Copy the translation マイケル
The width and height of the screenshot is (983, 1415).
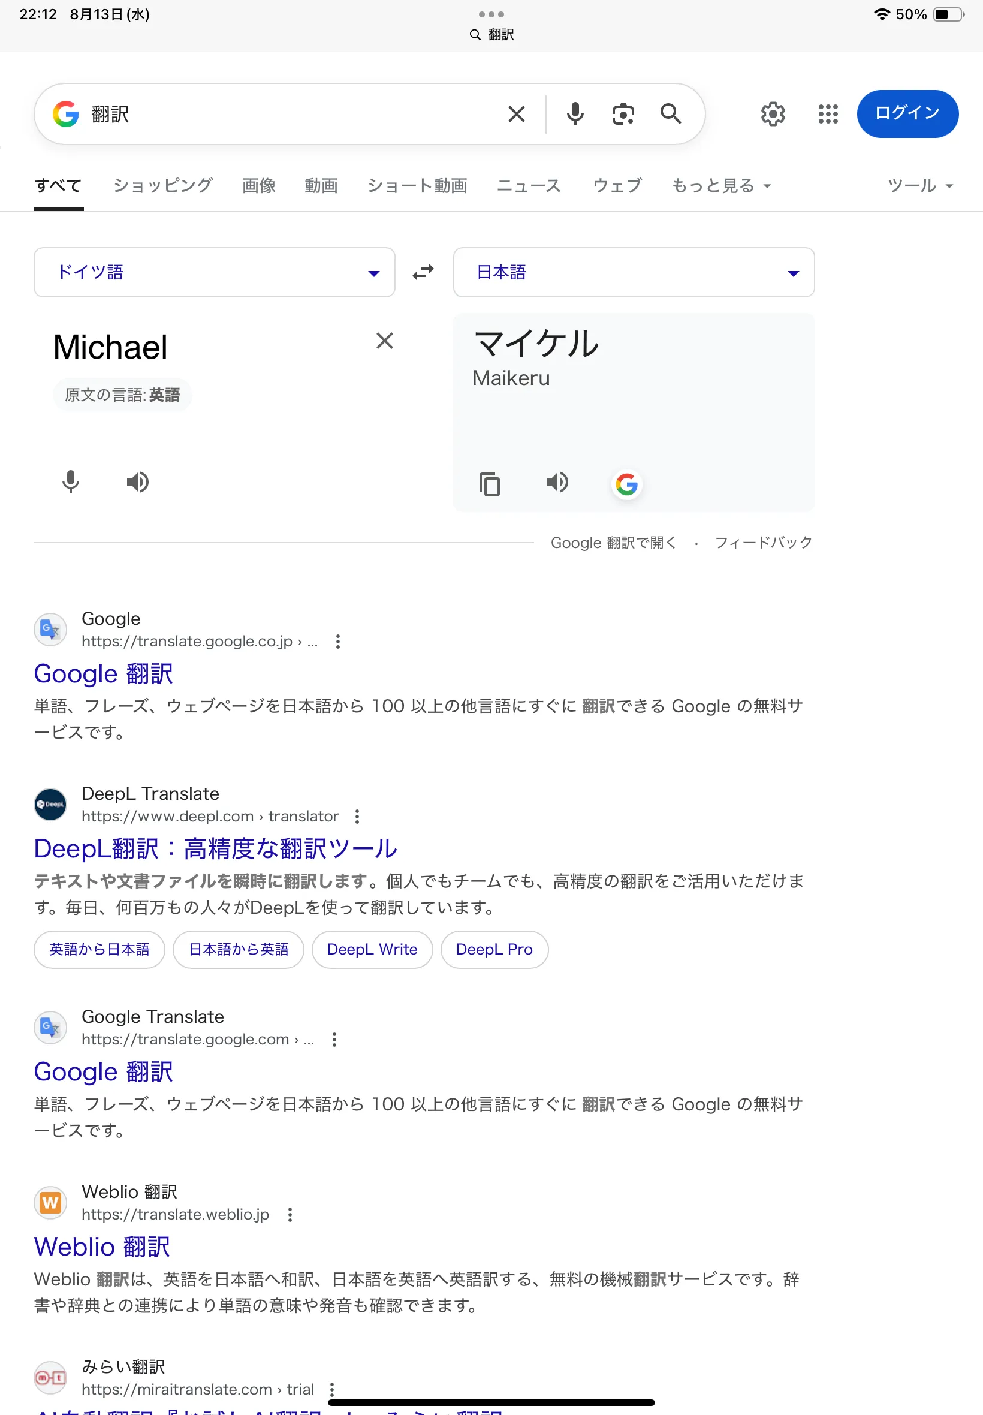pos(490,484)
